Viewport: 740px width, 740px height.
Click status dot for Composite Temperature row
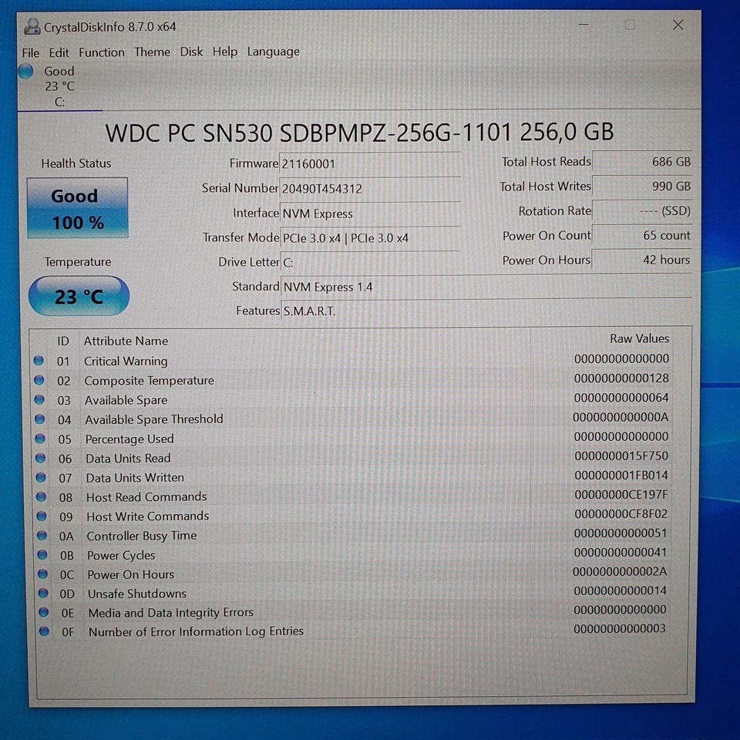[39, 380]
